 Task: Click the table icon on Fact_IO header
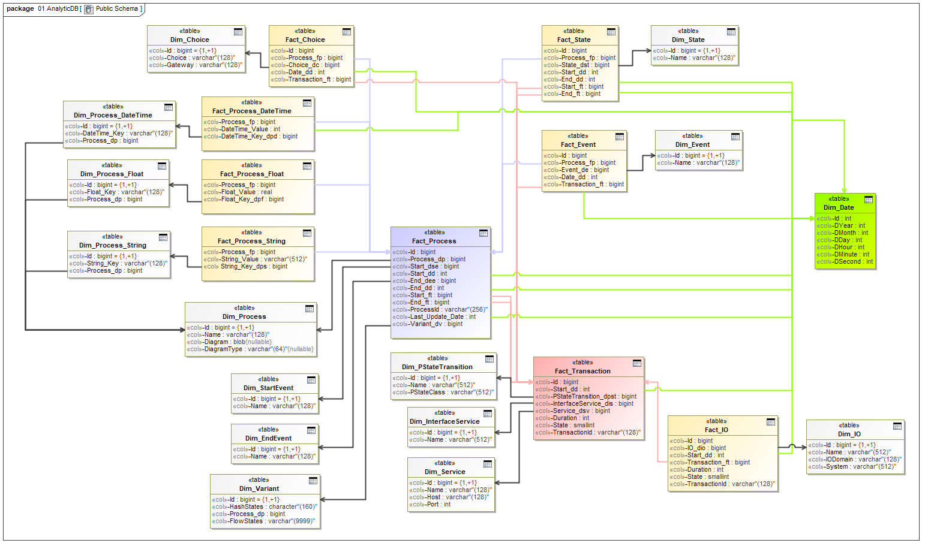click(x=770, y=421)
